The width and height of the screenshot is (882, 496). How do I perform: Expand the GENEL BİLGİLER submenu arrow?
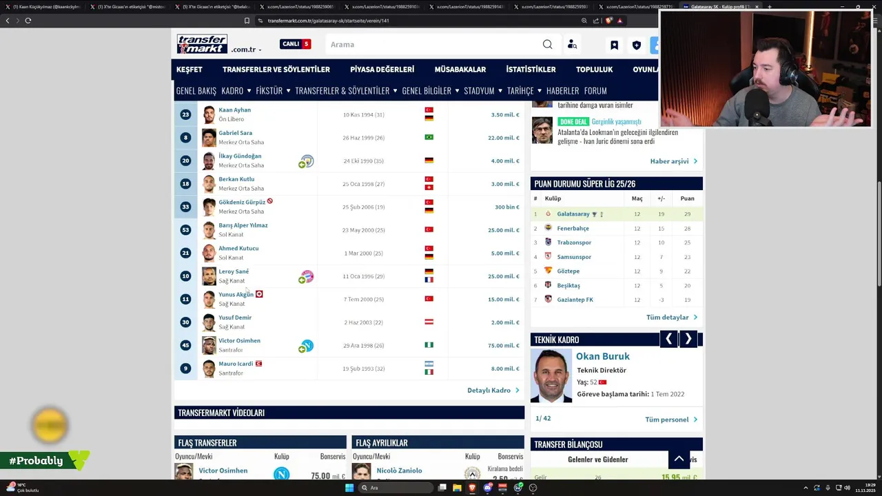pyautogui.click(x=457, y=90)
